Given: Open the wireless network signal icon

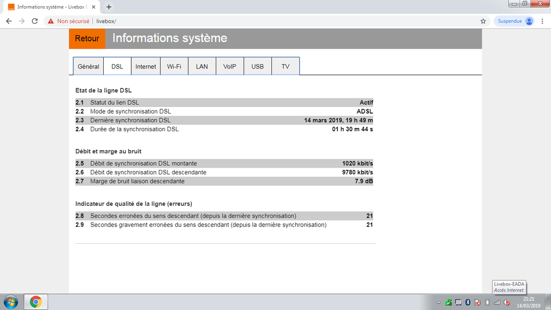Looking at the screenshot, I should pos(496,302).
